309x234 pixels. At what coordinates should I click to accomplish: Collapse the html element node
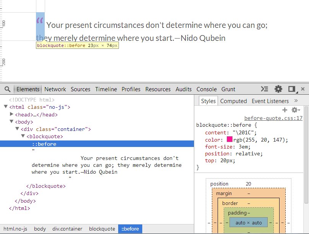pyautogui.click(x=6, y=107)
